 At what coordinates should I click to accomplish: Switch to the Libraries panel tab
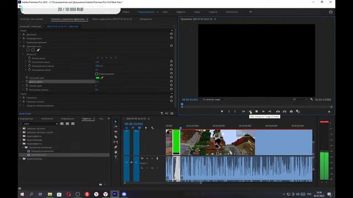47,119
